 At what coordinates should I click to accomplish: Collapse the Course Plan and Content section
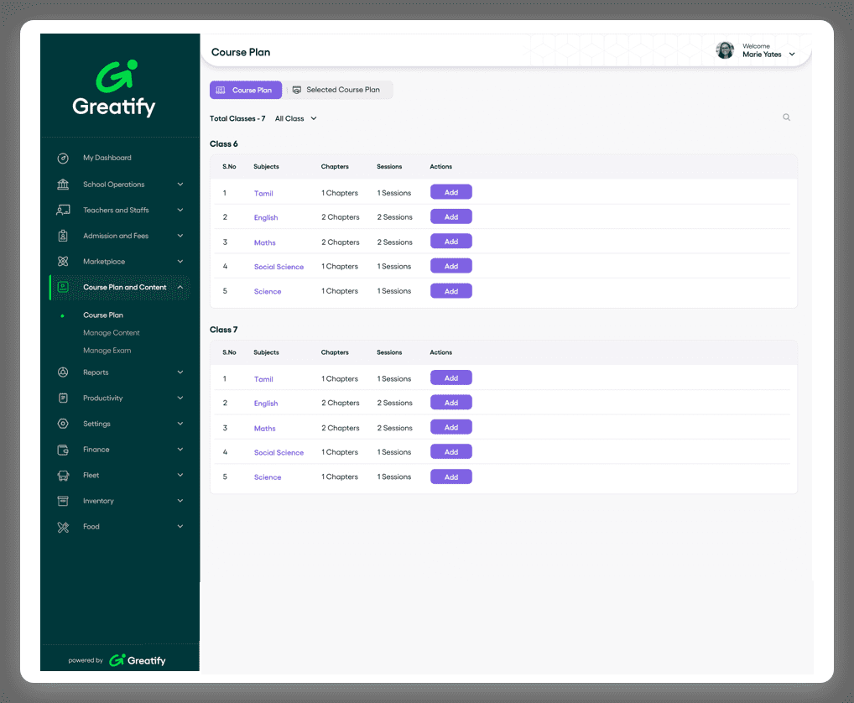(180, 288)
